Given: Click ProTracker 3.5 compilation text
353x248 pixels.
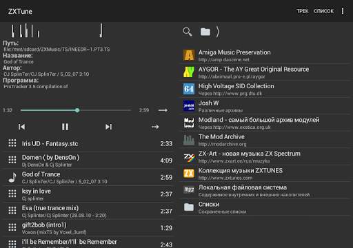Looking at the screenshot, I should pos(36,86).
